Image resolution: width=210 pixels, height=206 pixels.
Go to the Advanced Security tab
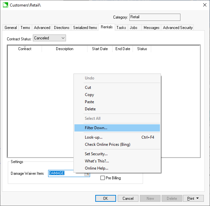(178, 28)
